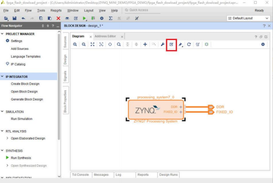This screenshot has width=273, height=183.
Task: Expand Open Elaborated Design item
Action: (8, 138)
